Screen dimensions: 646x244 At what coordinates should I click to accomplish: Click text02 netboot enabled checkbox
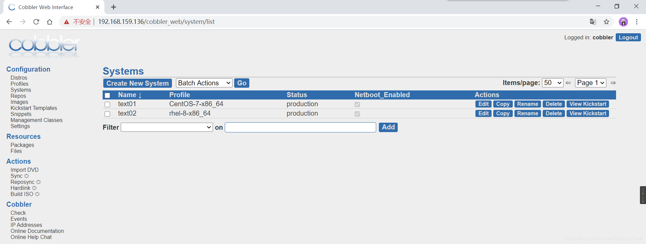coord(357,114)
